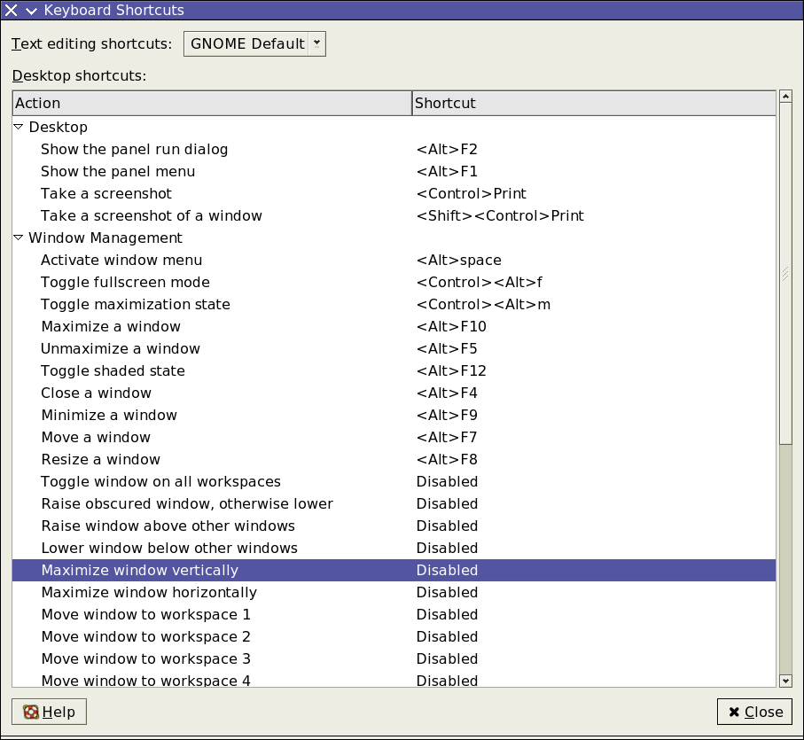
Task: Select 'Unmaximize a window' row
Action: click(x=394, y=348)
